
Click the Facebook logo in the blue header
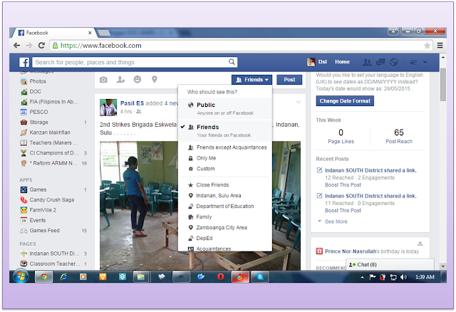pyautogui.click(x=24, y=62)
